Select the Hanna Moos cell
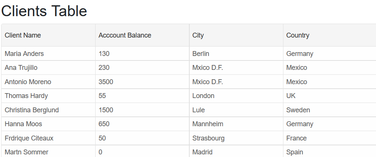 point(49,124)
